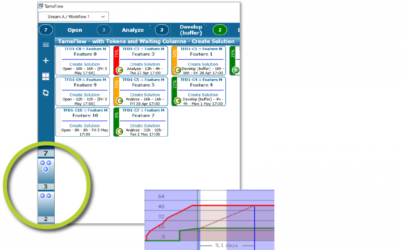Open Create Solution link on Feature 5 card
This screenshot has width=403, height=250.
(145, 95)
